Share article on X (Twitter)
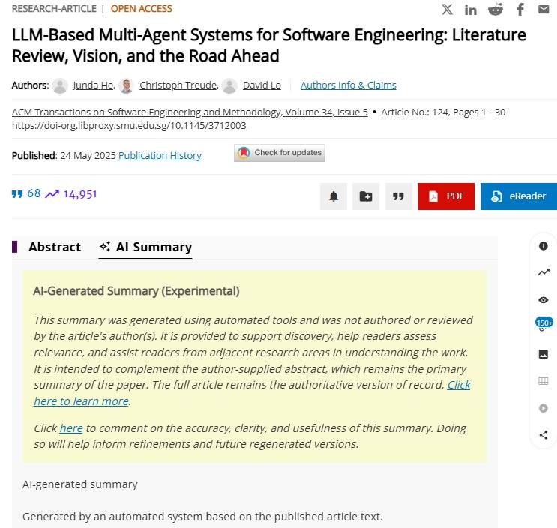Screen dimensions: 557x528 447,9
